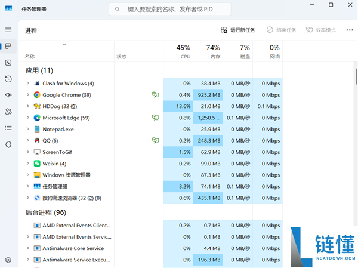Click the 搜狗高速浏览器 icon
Viewport: 358px width, 268px height.
pos(37,198)
